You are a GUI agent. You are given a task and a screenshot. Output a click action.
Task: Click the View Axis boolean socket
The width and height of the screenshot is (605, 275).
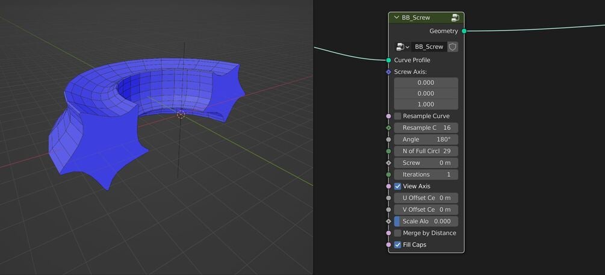tap(388, 187)
